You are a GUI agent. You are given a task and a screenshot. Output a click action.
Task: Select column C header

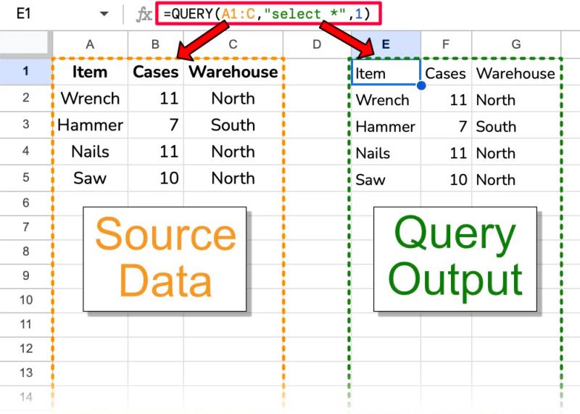233,44
